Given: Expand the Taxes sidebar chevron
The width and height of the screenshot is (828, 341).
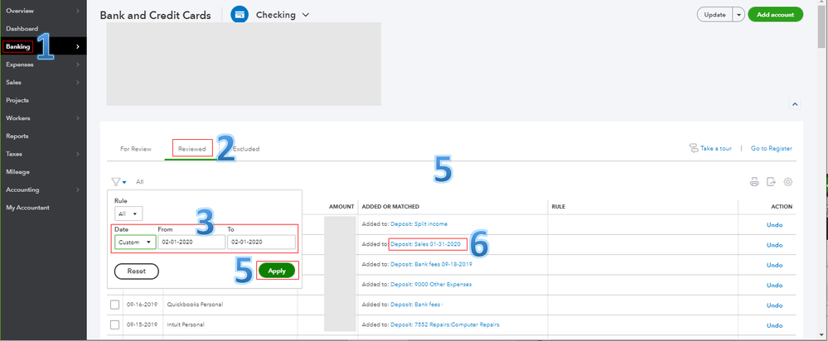Looking at the screenshot, I should pos(78,155).
